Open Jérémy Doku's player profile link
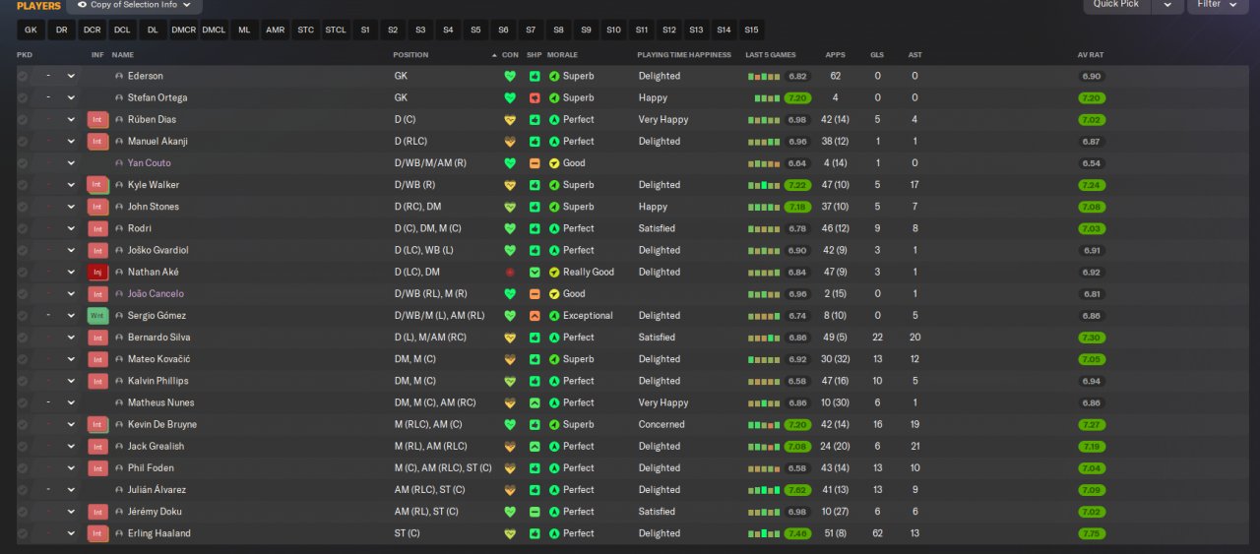The width and height of the screenshot is (1260, 554). coord(155,512)
